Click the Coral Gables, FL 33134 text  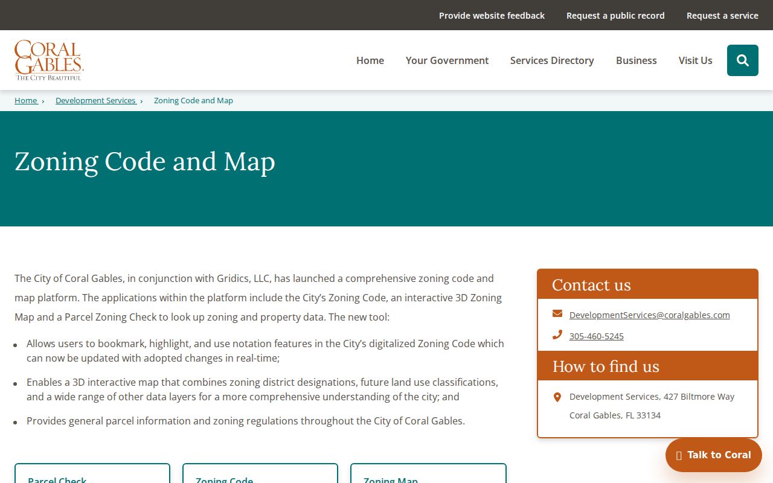tap(615, 415)
